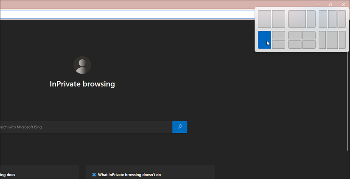This screenshot has width=350, height=179.
Task: Click the blue X icon beside doesn't do
Action: click(x=94, y=175)
